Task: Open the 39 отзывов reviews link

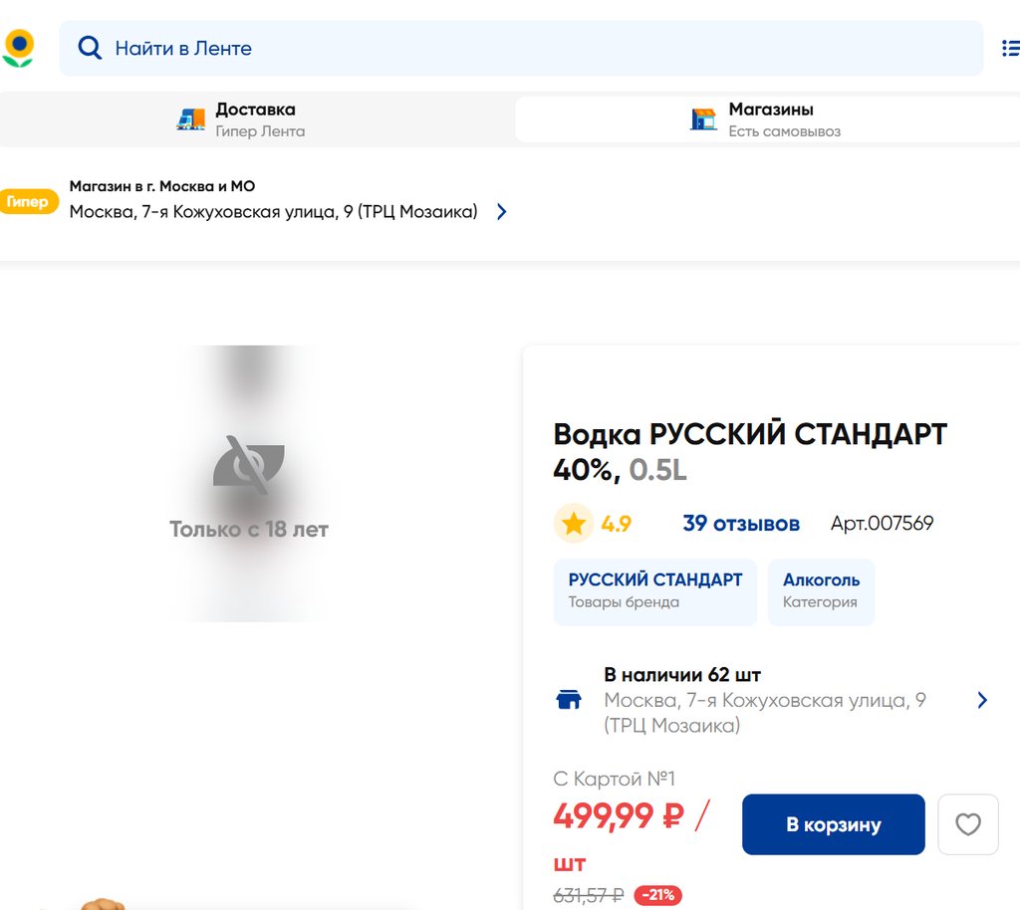Action: [x=740, y=524]
